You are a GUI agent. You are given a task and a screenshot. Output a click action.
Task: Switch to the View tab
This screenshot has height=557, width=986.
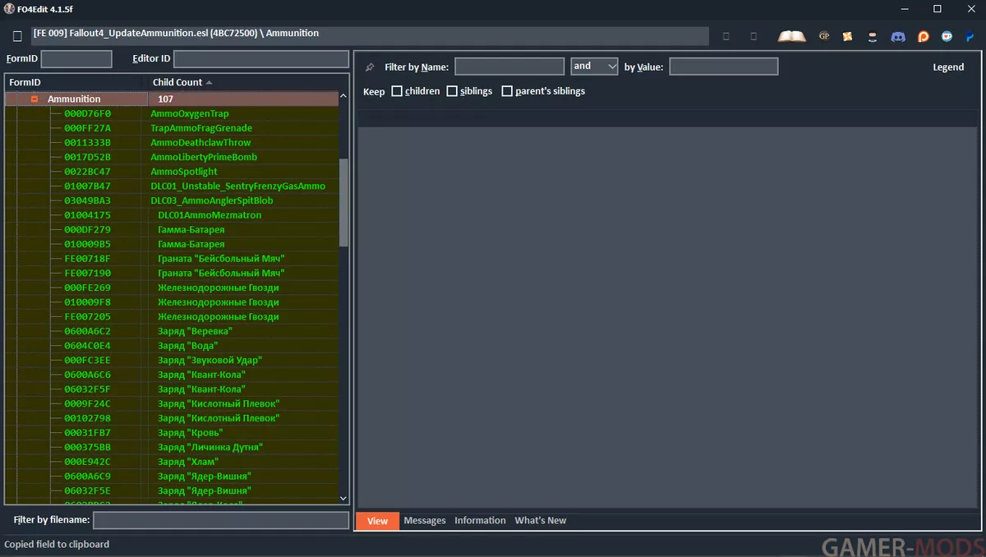(377, 521)
